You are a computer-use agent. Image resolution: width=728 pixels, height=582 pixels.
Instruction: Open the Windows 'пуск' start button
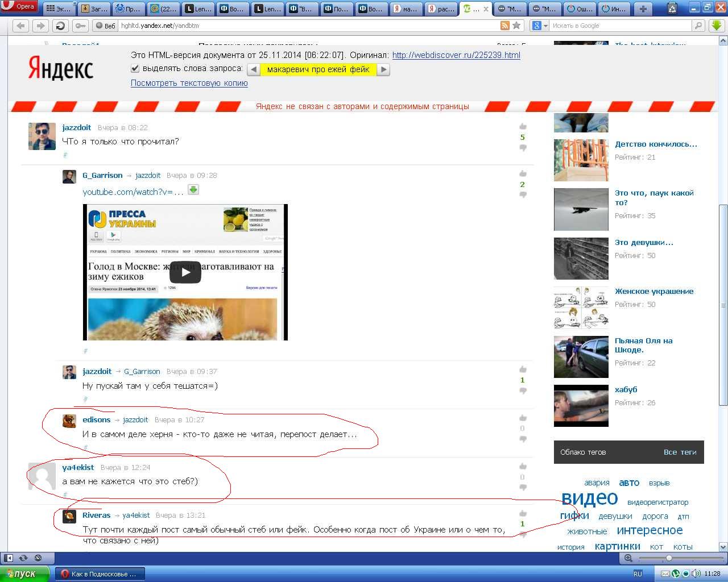click(24, 573)
